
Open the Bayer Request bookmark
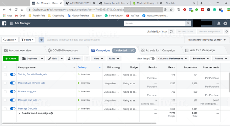(x=114, y=15)
